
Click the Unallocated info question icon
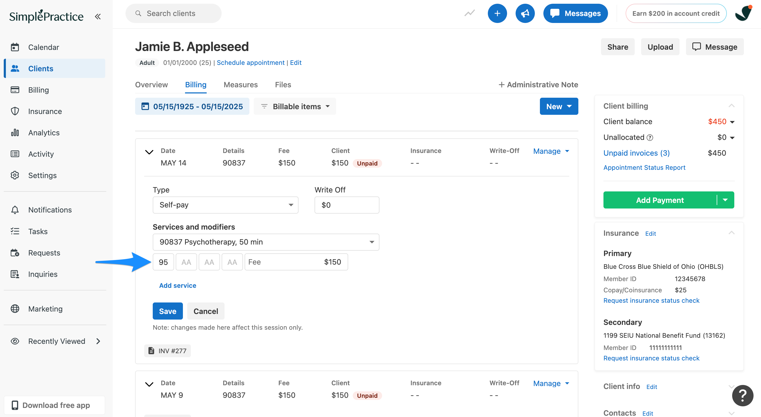[x=650, y=138]
